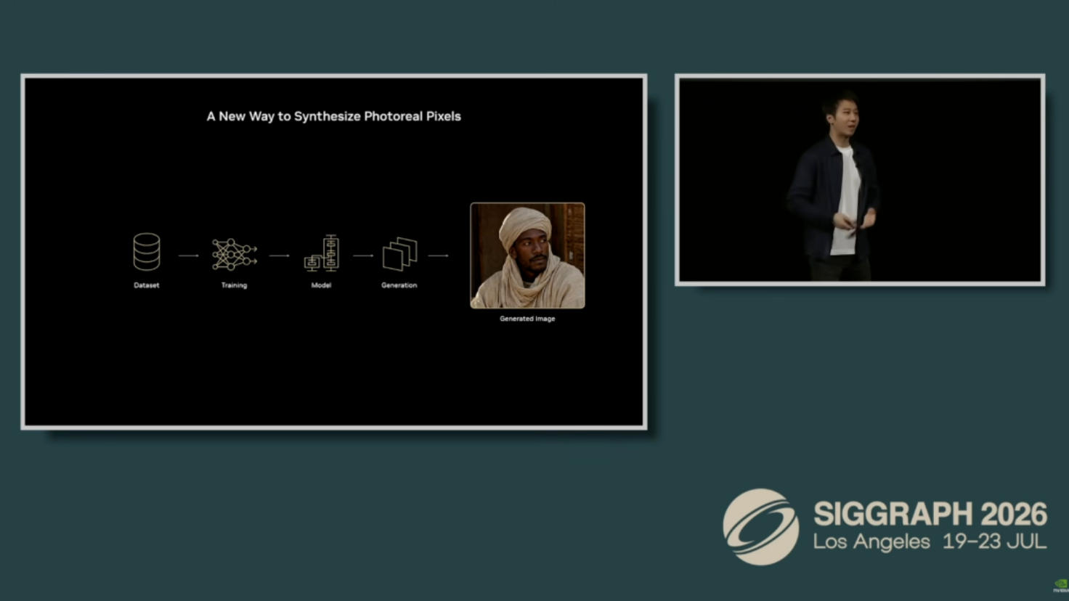Click the speaker video feed panel
The image size is (1069, 601).
point(860,179)
